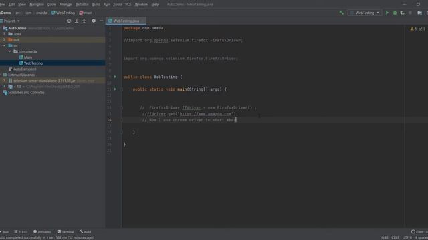This screenshot has width=428, height=240.
Task: Expand All icon in Project panel
Action: (x=76, y=21)
